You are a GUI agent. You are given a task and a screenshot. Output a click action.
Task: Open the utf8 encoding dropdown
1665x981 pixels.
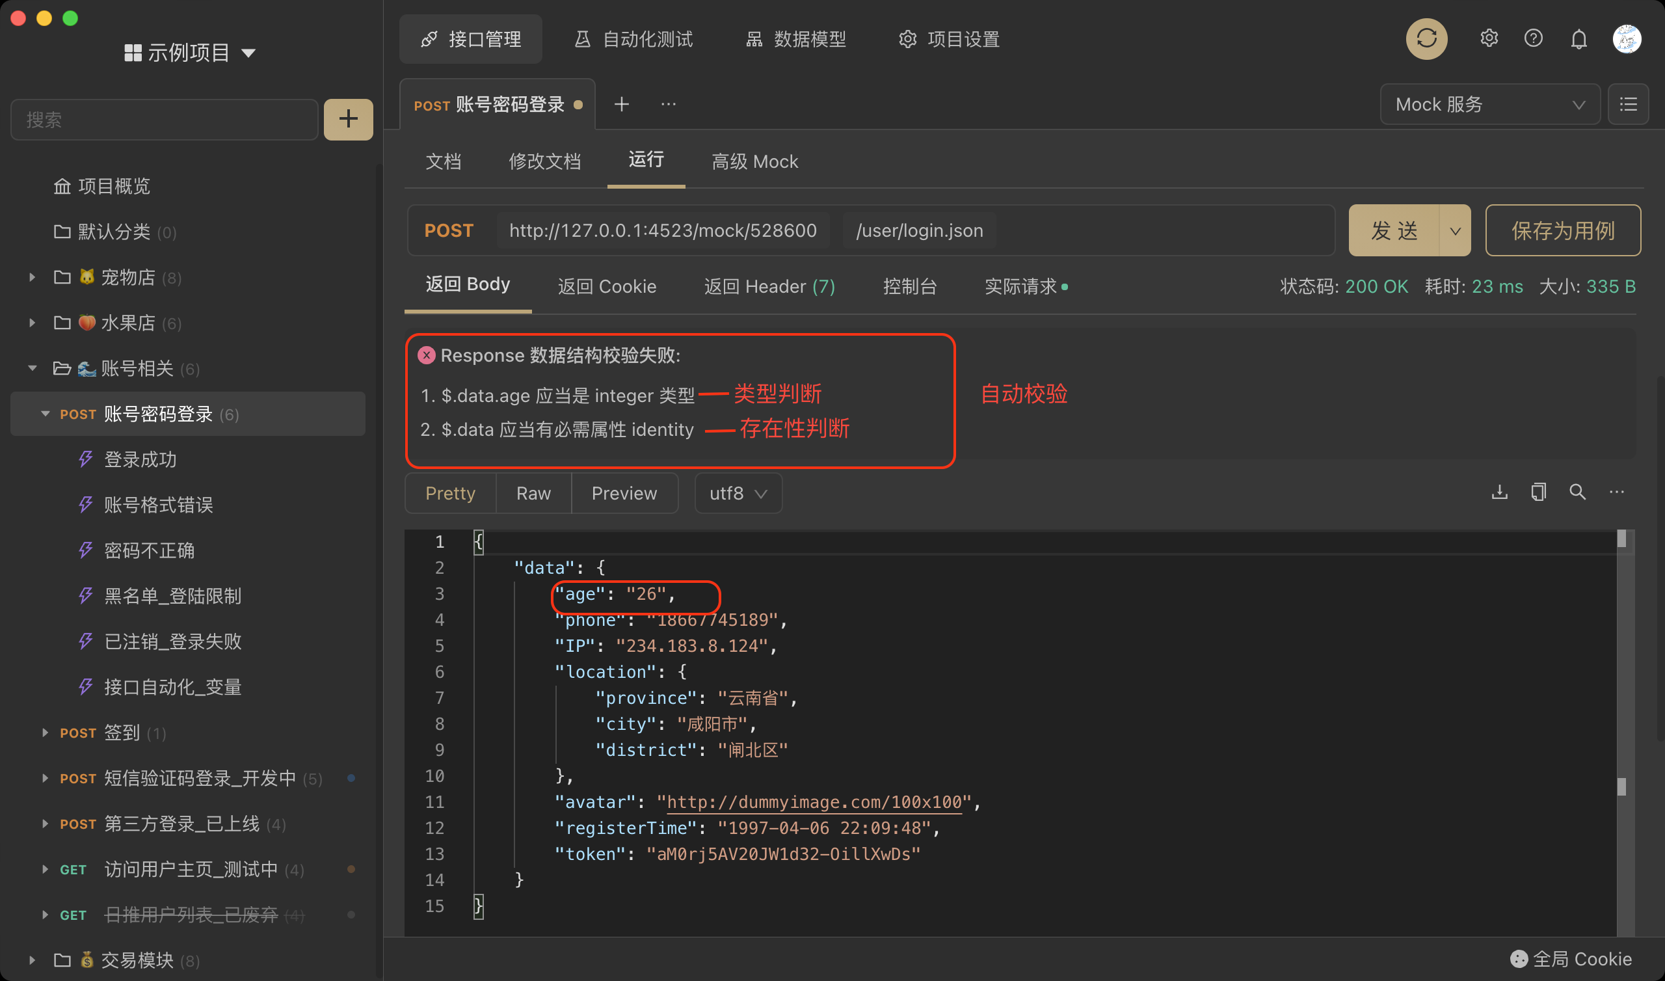click(738, 493)
